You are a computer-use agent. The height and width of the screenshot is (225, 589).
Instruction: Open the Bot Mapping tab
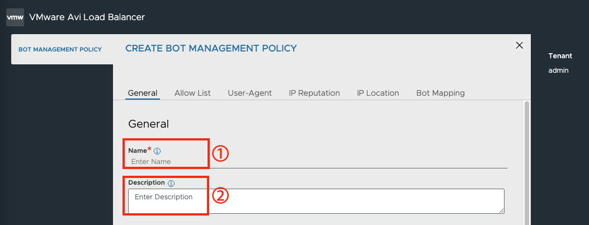[440, 93]
